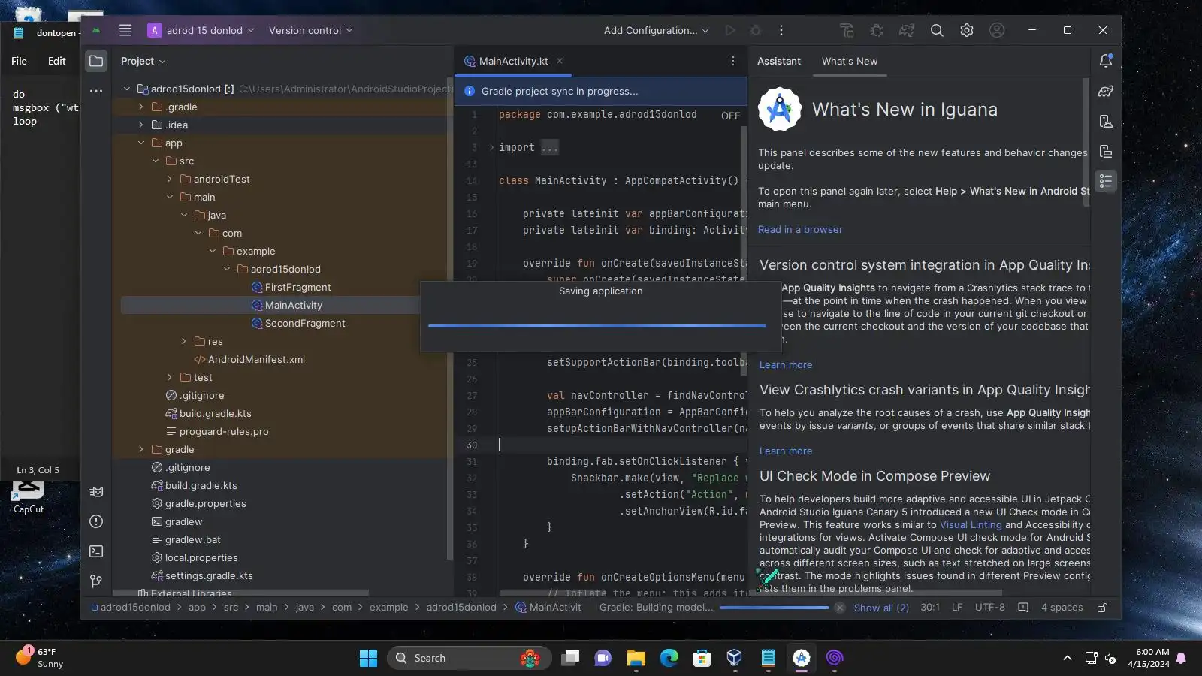Click the UTF-8 encoding indicator
1202x676 pixels.
tap(989, 608)
